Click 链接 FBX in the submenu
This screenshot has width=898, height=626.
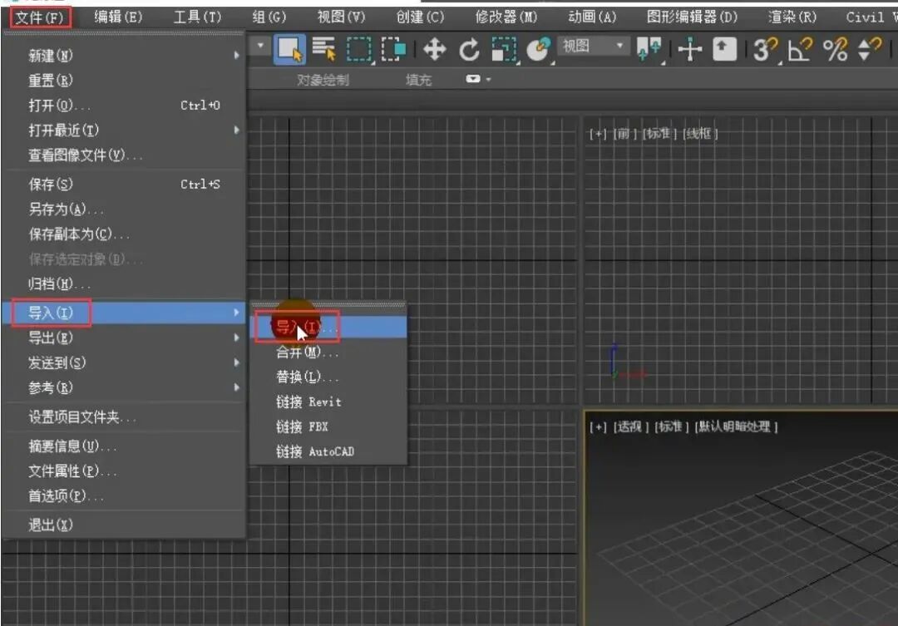[x=328, y=426]
